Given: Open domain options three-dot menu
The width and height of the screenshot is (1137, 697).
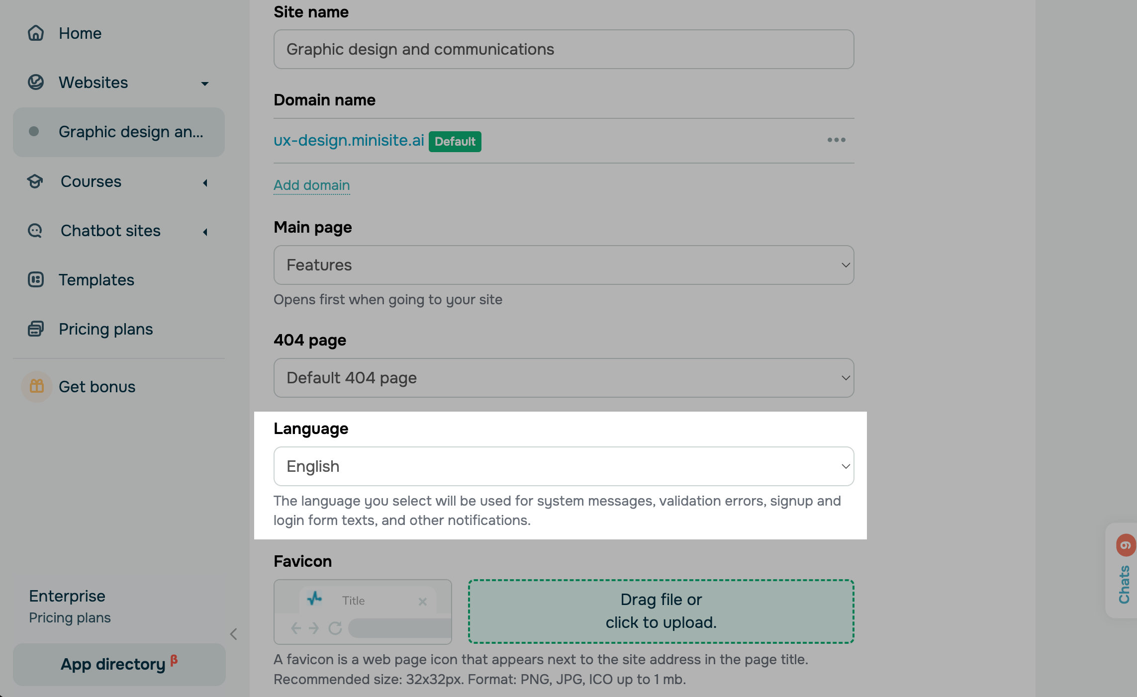Looking at the screenshot, I should (x=836, y=140).
